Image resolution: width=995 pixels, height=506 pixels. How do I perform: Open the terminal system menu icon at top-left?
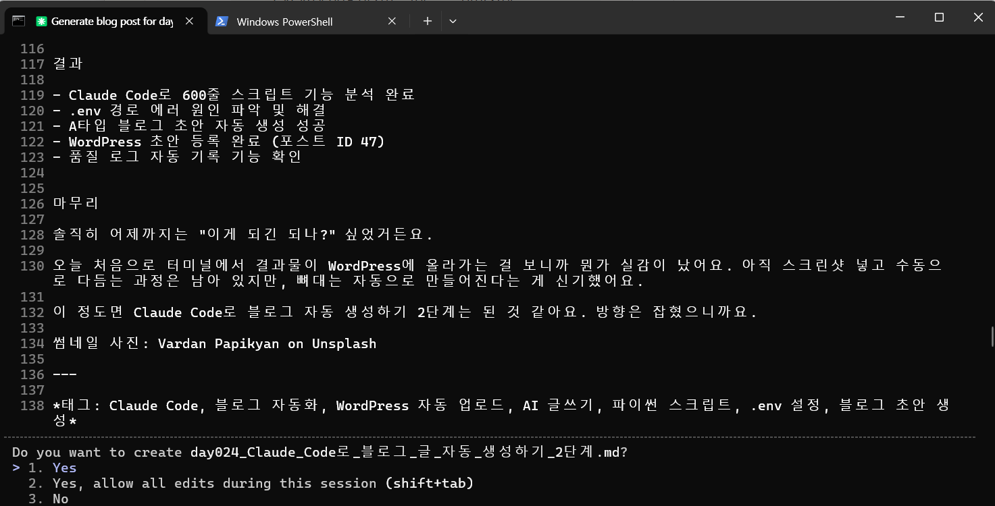(x=18, y=21)
